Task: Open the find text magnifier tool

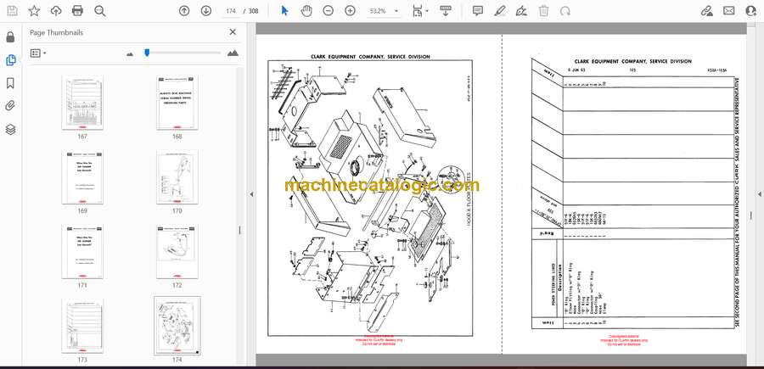Action: point(100,11)
